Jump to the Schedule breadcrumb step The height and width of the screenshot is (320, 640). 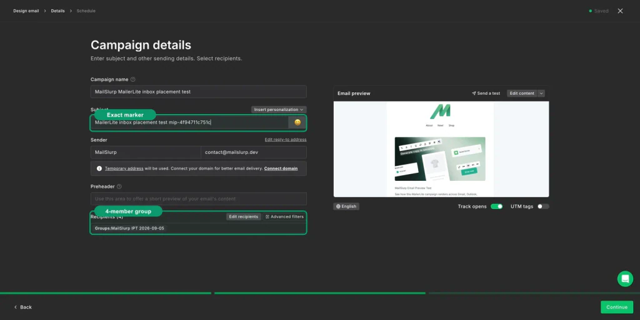86,11
